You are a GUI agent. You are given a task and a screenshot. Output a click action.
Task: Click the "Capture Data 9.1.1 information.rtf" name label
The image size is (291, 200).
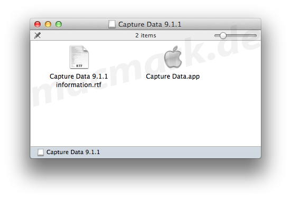(x=79, y=80)
